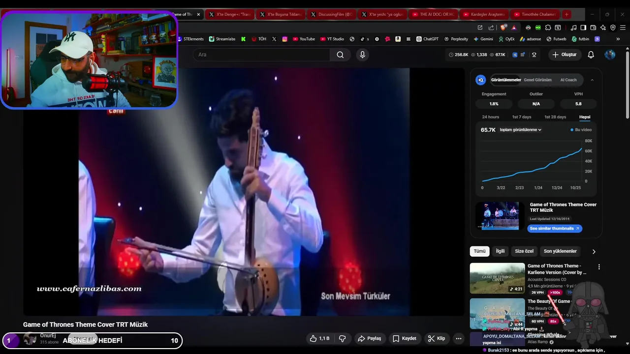Select the İlgili filter chip
The height and width of the screenshot is (354, 630).
coord(500,251)
